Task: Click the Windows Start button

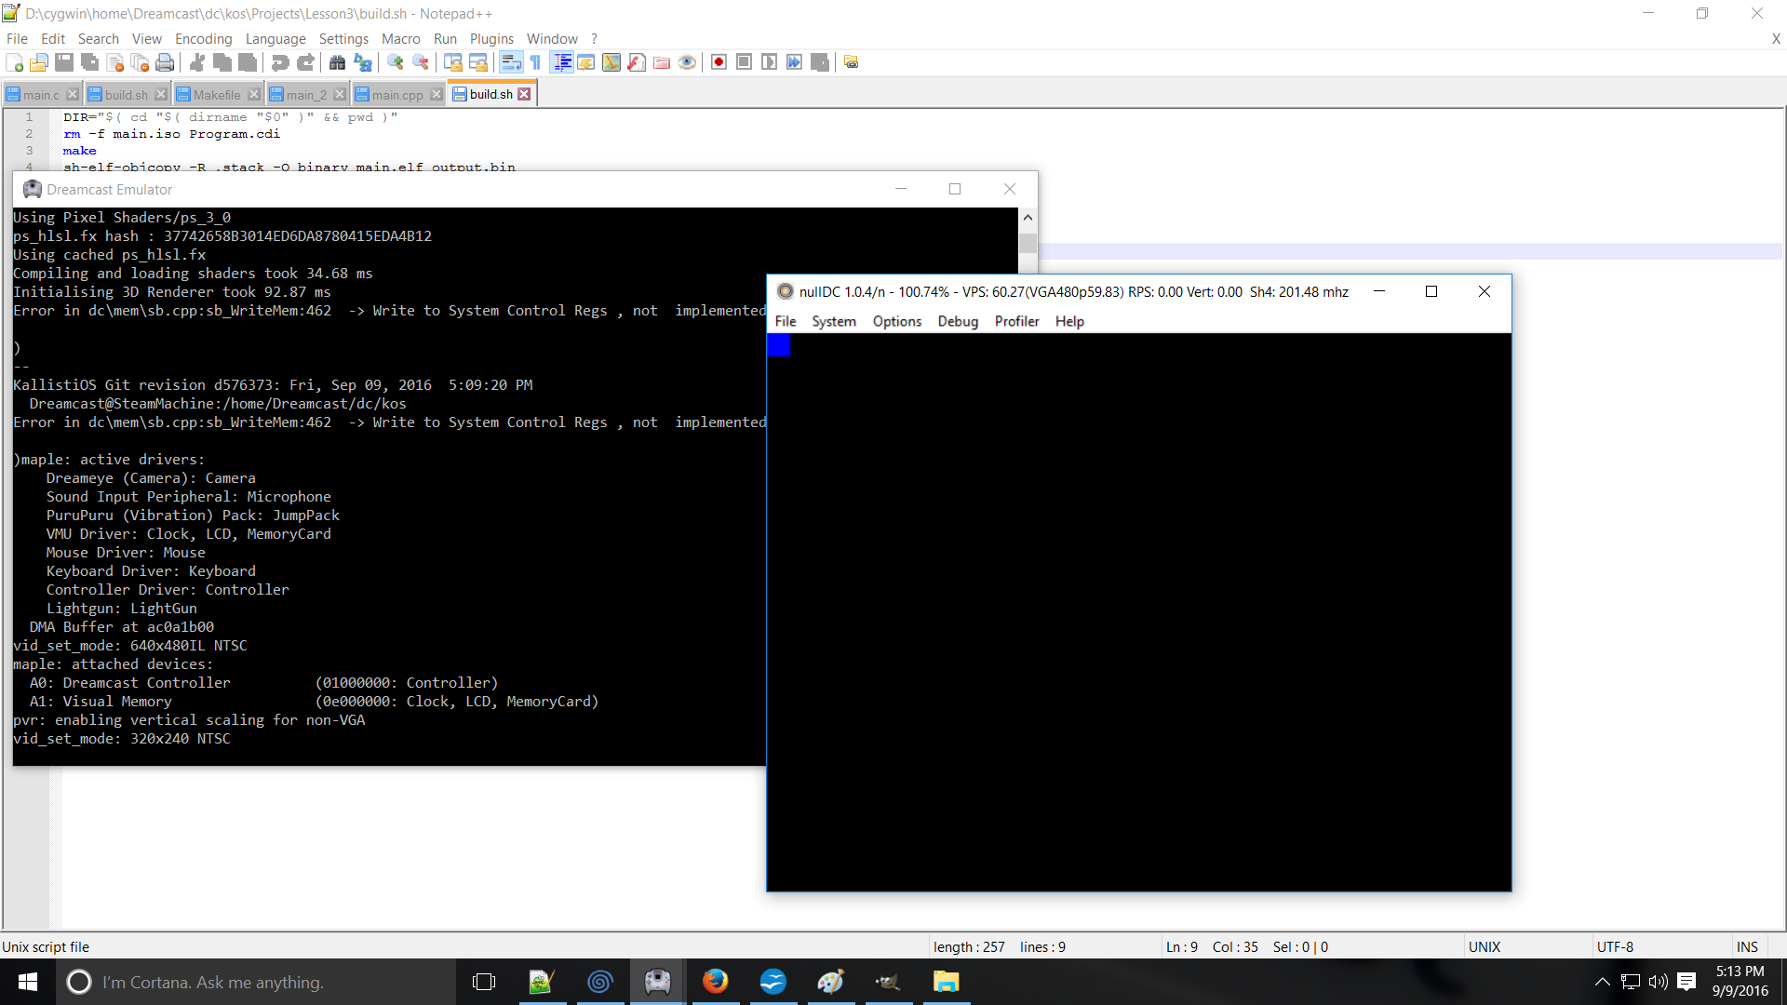Action: pyautogui.click(x=28, y=982)
